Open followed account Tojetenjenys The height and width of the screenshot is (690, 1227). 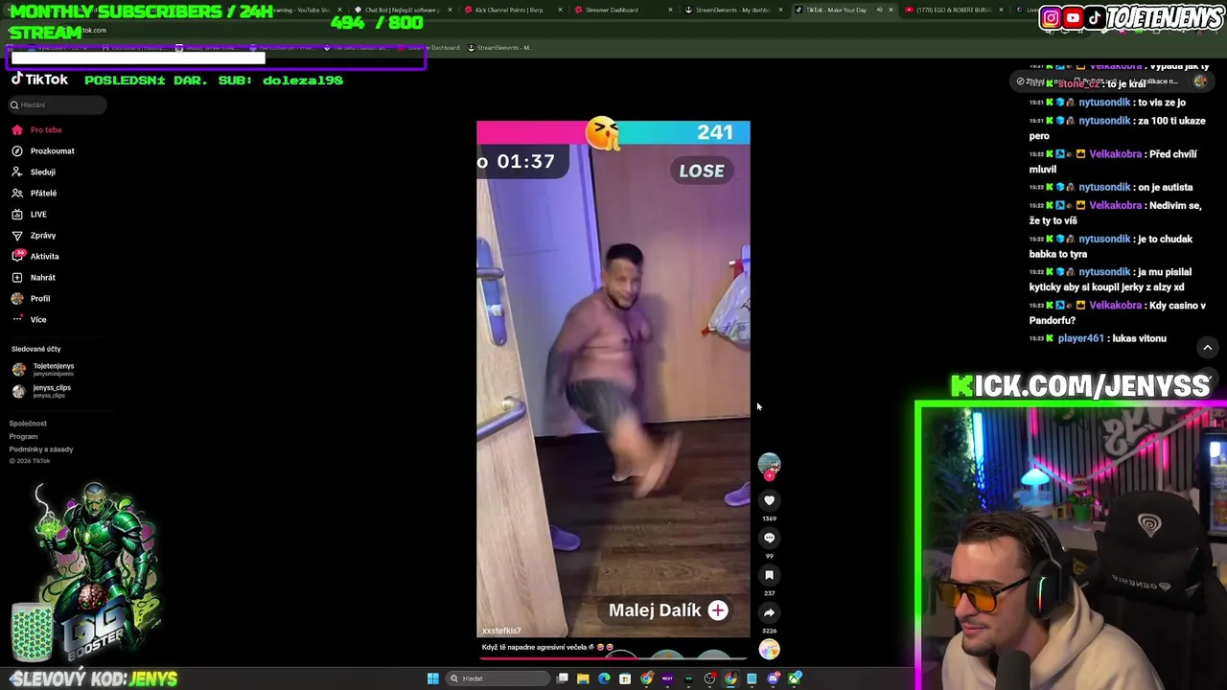[43, 369]
